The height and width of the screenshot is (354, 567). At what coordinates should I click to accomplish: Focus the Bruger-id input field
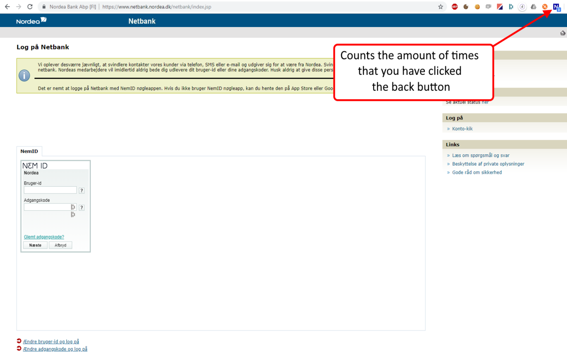50,190
